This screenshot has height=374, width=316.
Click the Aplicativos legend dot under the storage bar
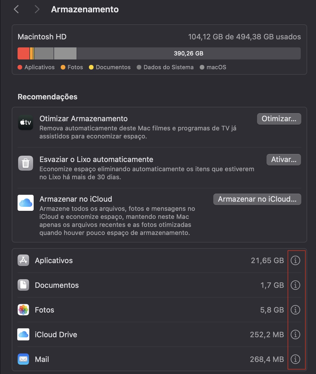[x=20, y=67]
